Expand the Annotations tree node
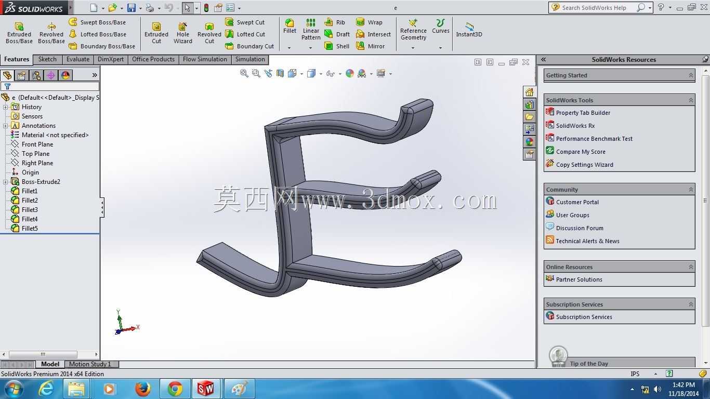 (x=5, y=126)
